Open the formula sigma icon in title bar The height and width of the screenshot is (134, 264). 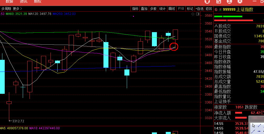coord(229,2)
